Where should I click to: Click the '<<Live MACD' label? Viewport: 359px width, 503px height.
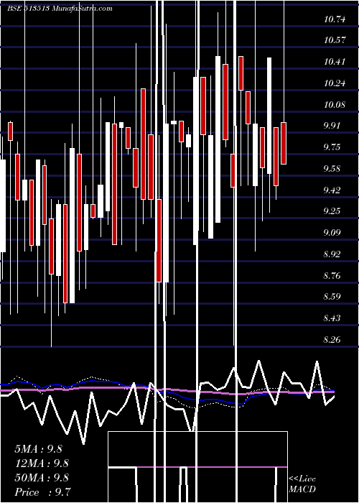coord(302,484)
